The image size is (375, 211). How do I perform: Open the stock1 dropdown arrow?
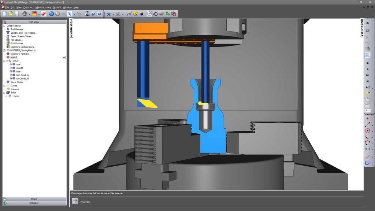(64, 58)
